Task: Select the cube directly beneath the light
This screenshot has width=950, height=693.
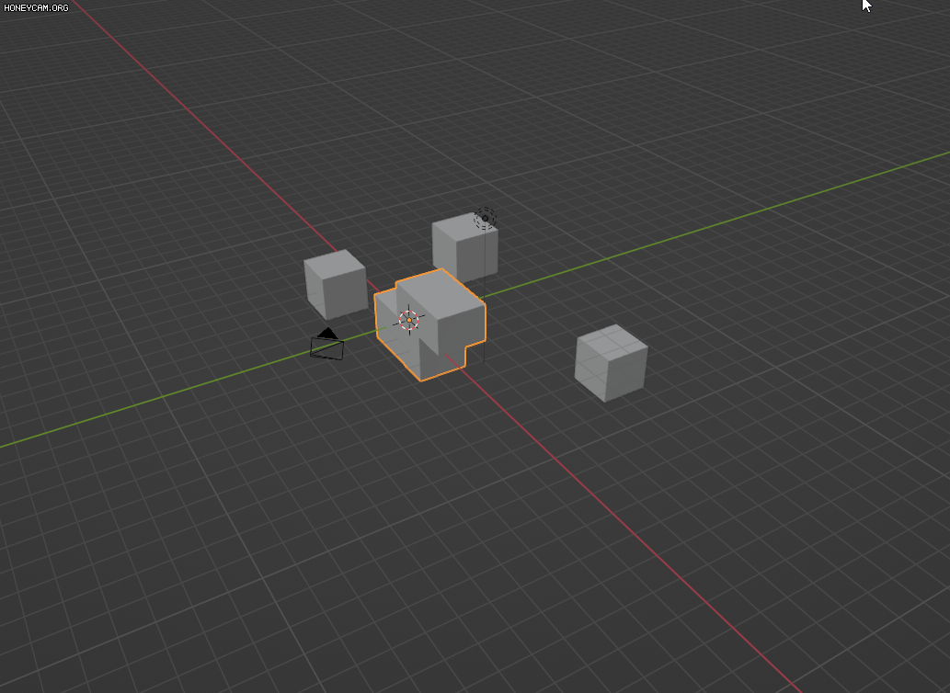Action: pos(465,249)
